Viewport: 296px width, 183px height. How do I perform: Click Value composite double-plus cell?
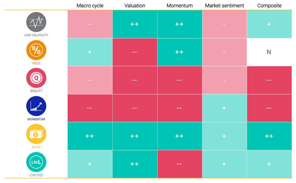[269, 136]
